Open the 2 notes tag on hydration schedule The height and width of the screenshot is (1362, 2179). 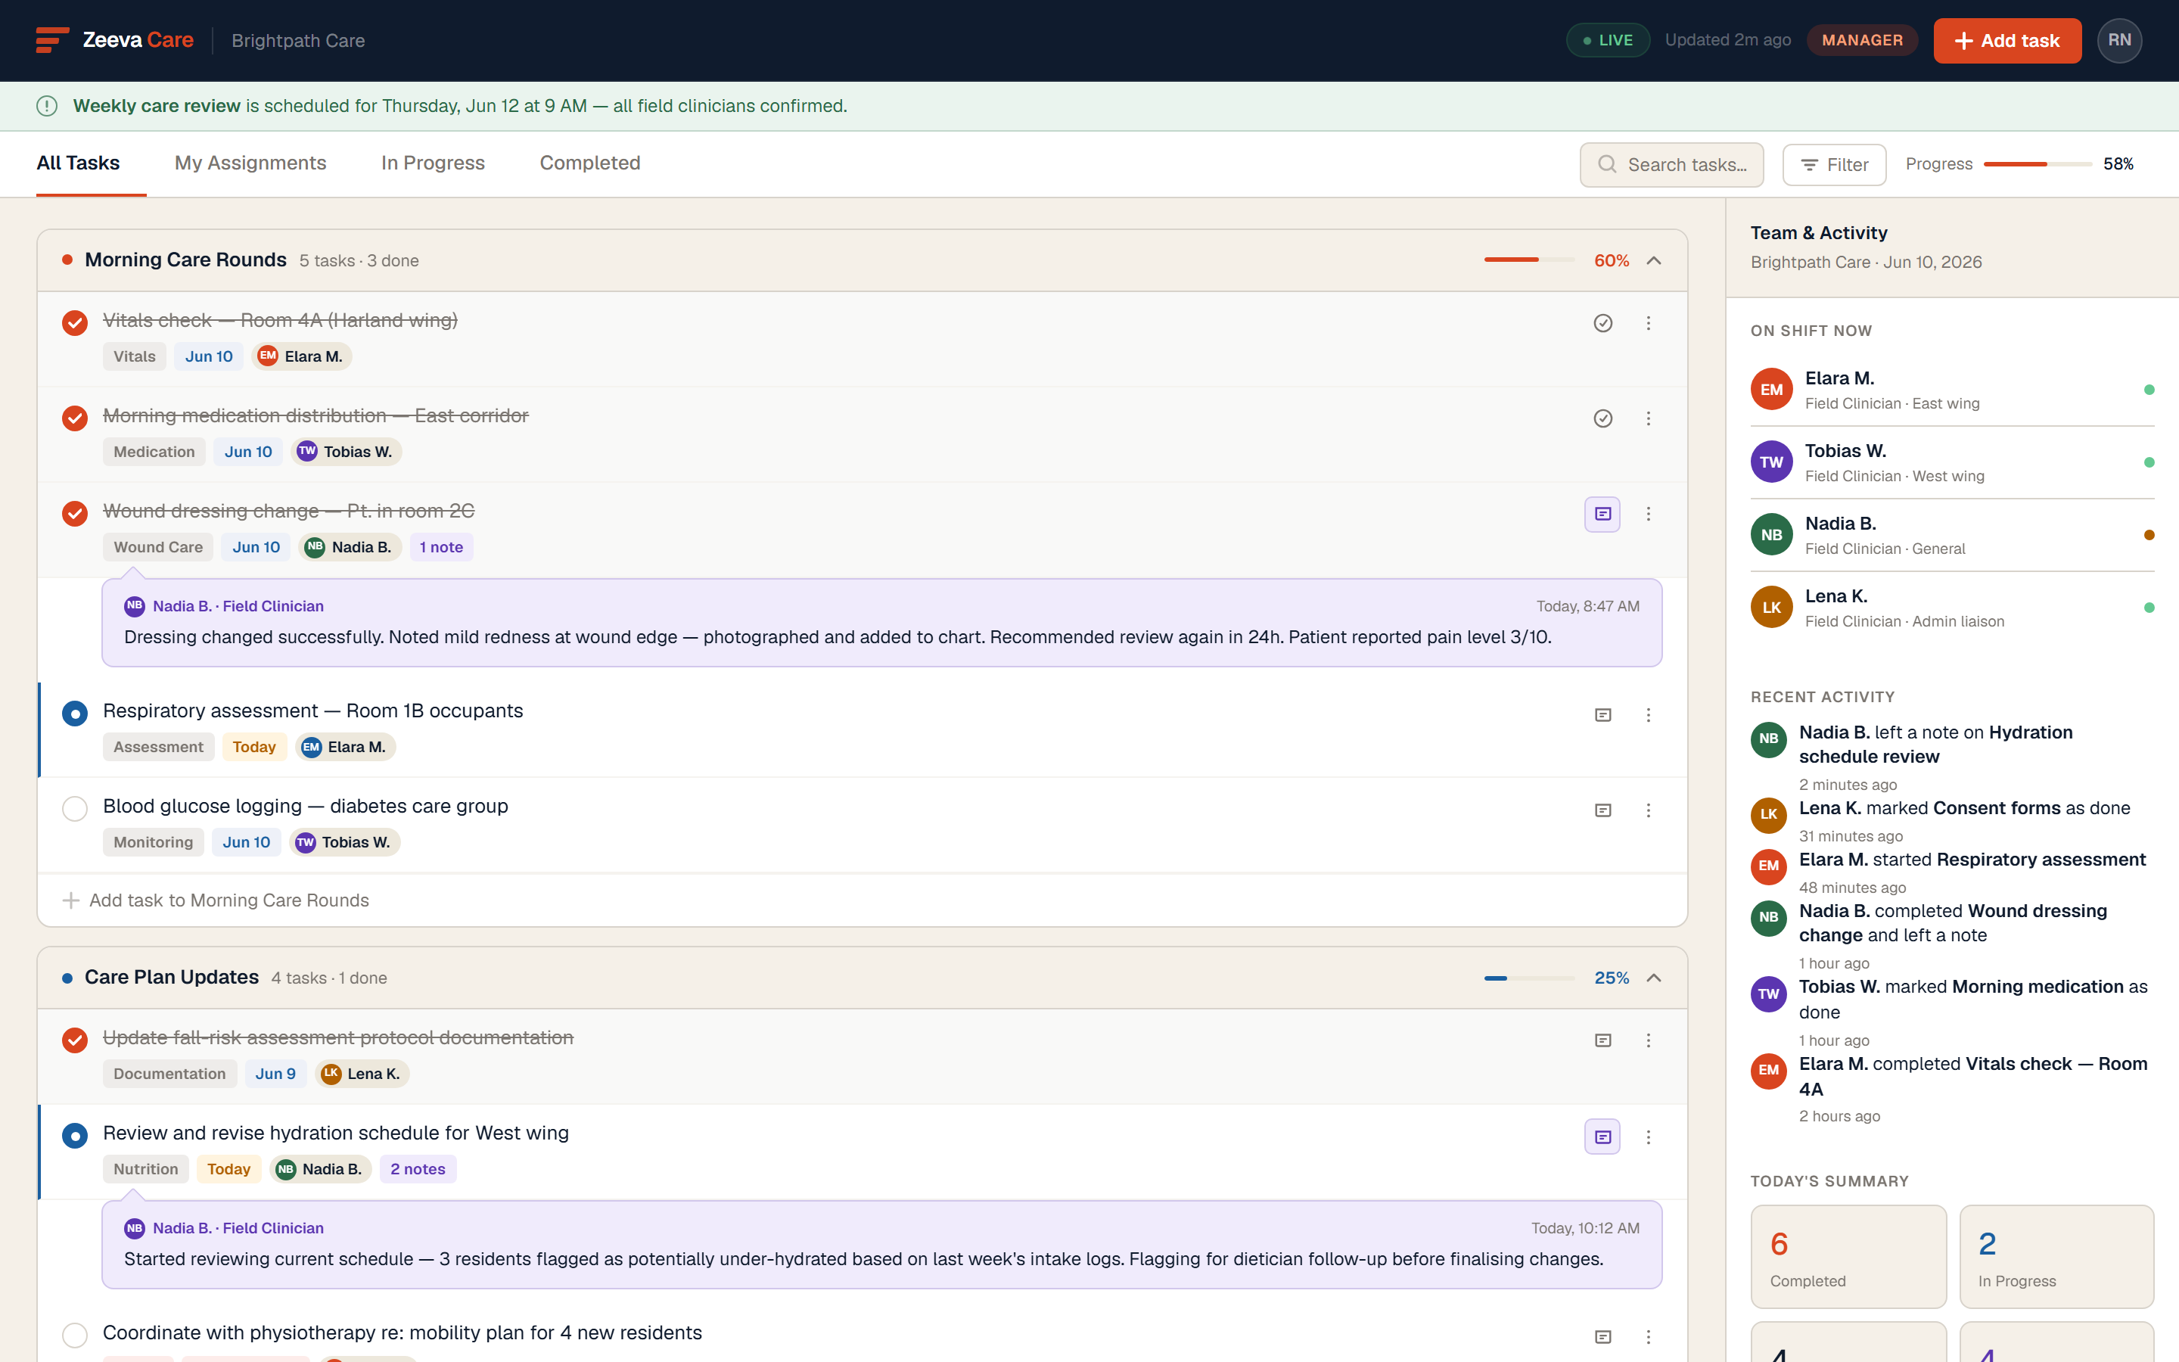418,1169
